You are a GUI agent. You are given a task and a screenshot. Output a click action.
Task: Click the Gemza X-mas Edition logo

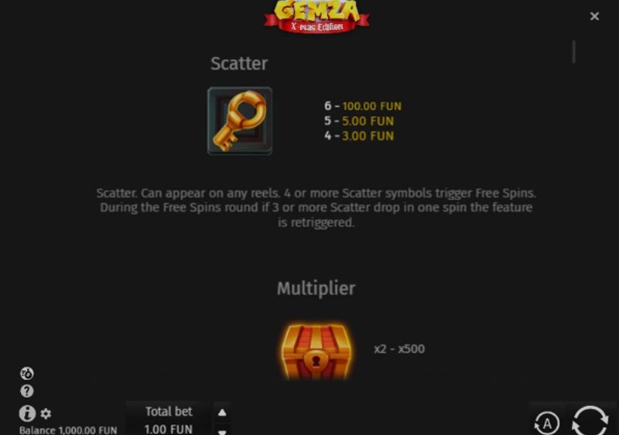(x=316, y=16)
